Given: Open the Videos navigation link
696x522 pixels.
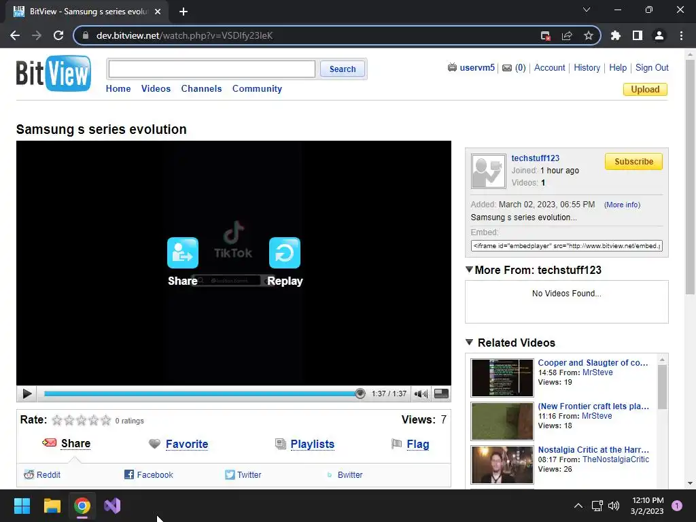Looking at the screenshot, I should click(156, 88).
